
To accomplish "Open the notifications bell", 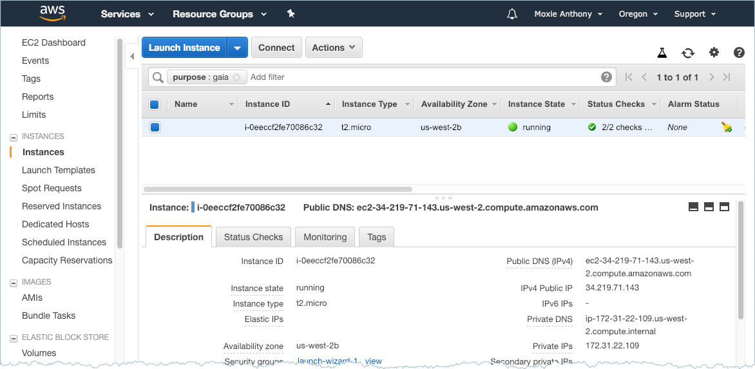I will (x=512, y=14).
